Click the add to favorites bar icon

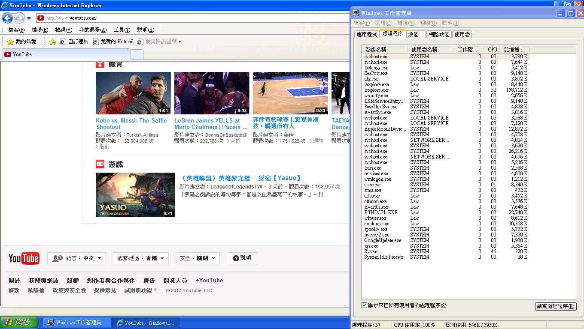tap(53, 42)
